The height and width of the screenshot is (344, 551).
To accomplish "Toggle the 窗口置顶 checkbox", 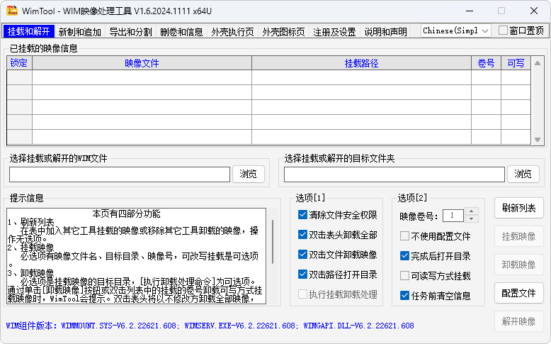I will pos(521,30).
